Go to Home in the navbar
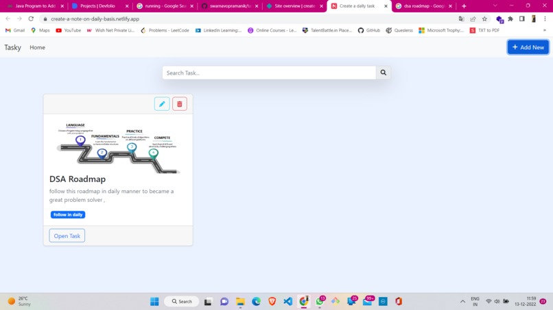Viewport: 553px width, 310px height. pos(37,47)
